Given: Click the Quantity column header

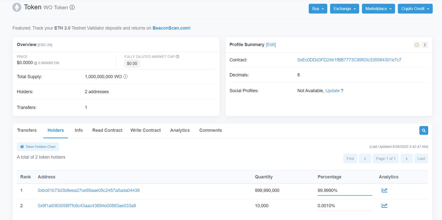Looking at the screenshot, I should (264, 177).
